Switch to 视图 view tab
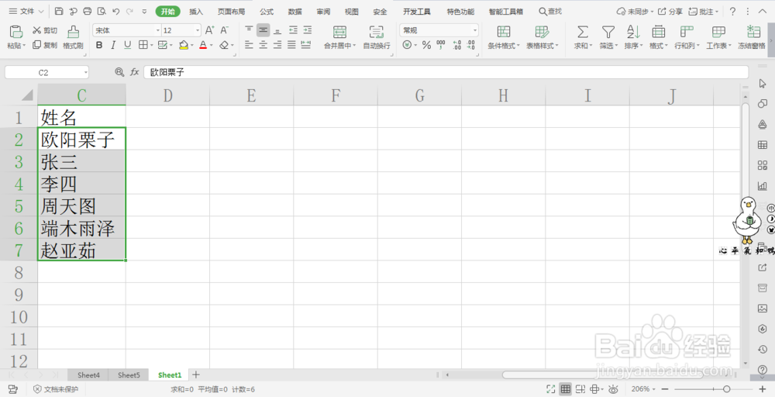The image size is (775, 397). click(351, 12)
